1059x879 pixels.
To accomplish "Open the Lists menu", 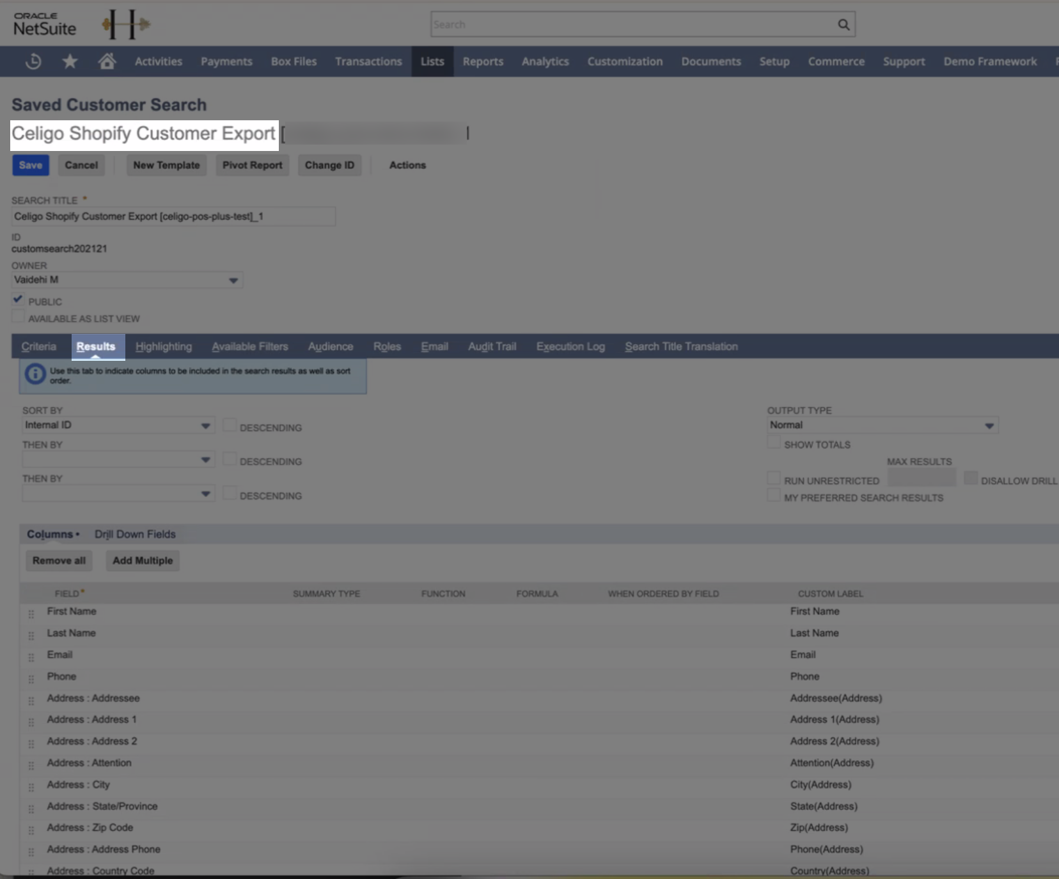I will pos(432,61).
